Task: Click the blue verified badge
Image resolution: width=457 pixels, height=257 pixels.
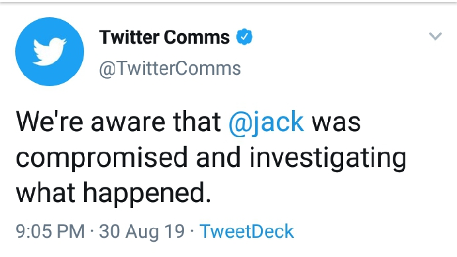Action: tap(244, 37)
